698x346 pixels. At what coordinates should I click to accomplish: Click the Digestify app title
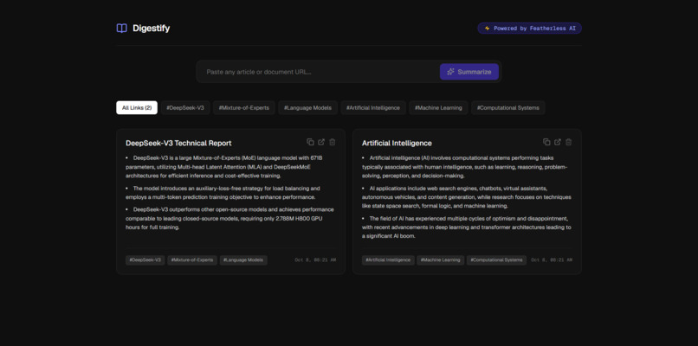point(152,29)
